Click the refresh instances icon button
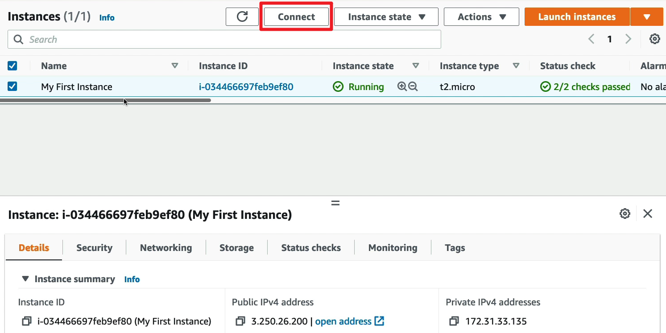The width and height of the screenshot is (666, 333). pyautogui.click(x=242, y=17)
